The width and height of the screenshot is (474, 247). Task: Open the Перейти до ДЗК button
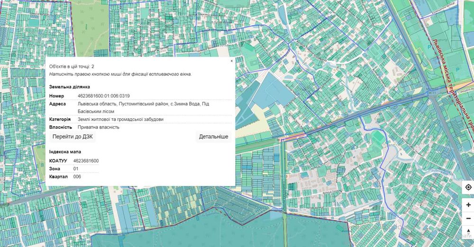point(73,136)
